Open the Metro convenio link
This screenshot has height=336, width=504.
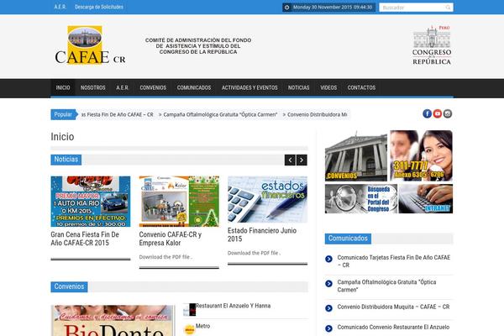(x=202, y=326)
